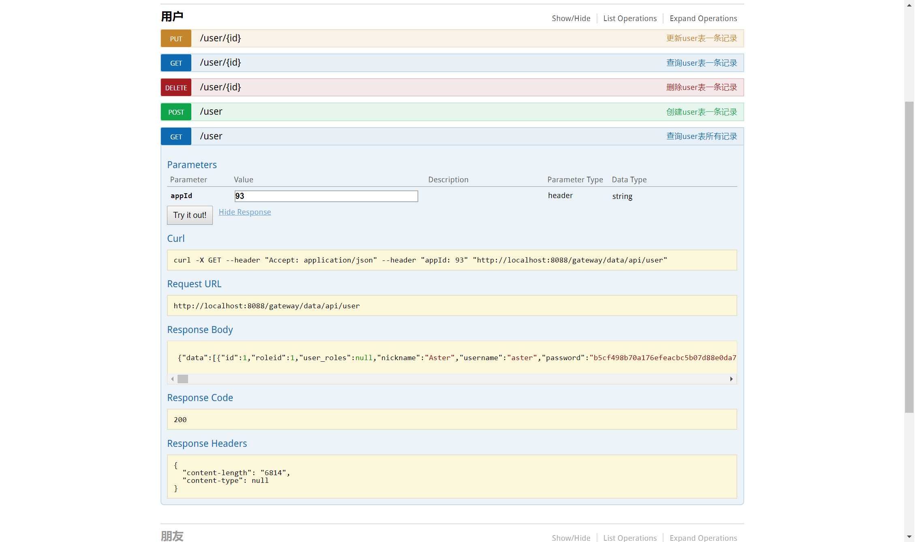Collapse the GET /user operation path
Image resolution: width=916 pixels, height=542 pixels.
pyautogui.click(x=211, y=136)
